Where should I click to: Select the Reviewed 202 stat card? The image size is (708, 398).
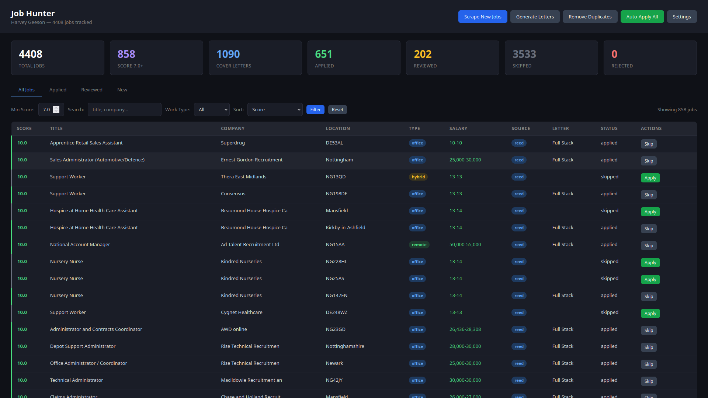[x=452, y=58]
